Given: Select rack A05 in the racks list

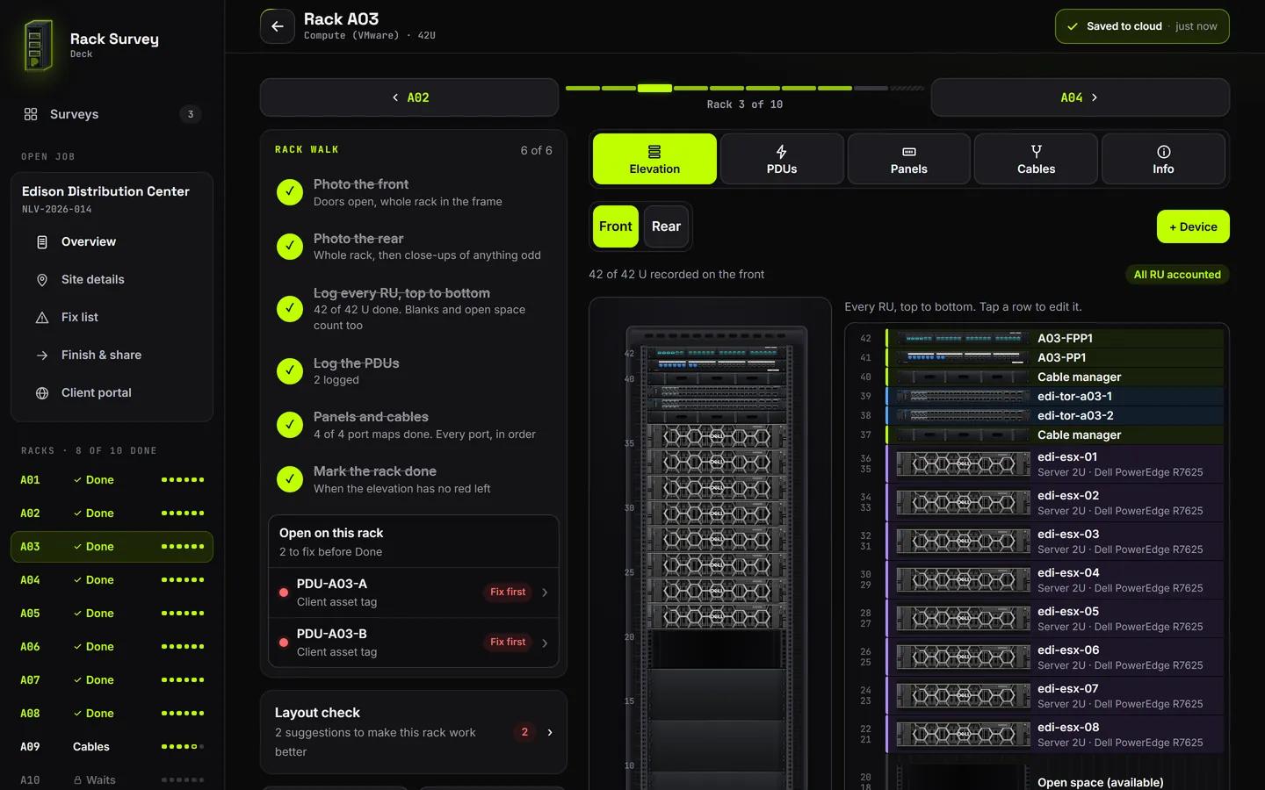Looking at the screenshot, I should point(112,614).
